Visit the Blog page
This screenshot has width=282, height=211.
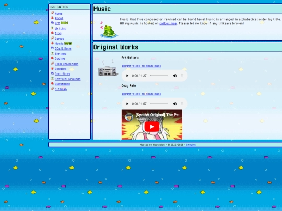point(58,33)
